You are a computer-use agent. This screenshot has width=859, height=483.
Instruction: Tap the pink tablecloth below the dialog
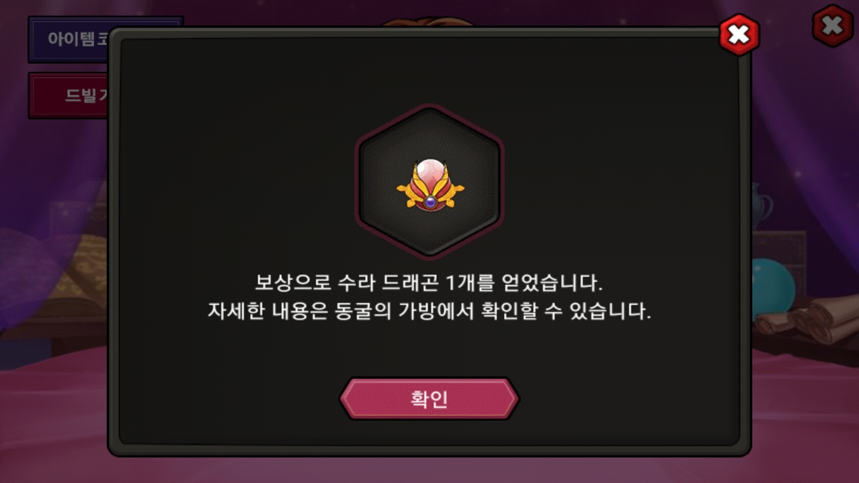pos(429,470)
